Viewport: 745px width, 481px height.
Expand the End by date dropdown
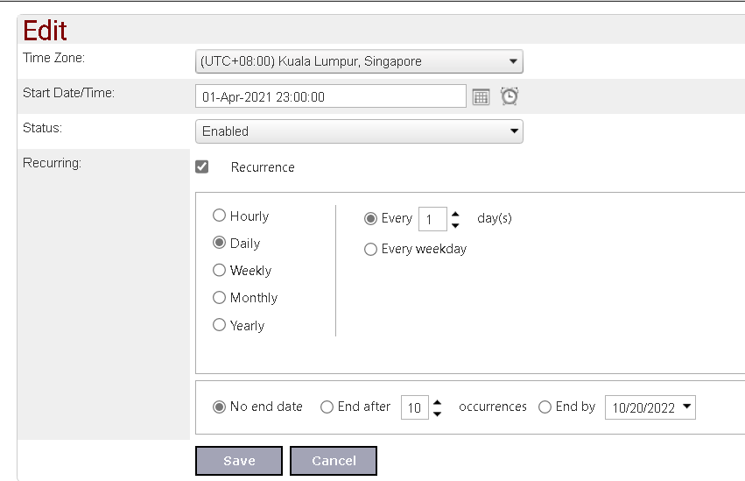(x=686, y=407)
